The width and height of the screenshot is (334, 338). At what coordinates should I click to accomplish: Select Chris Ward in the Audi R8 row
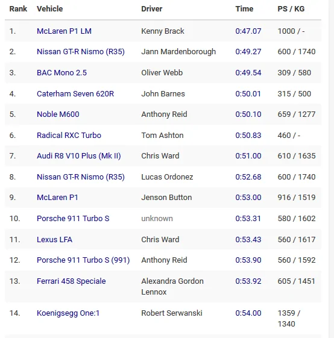[x=160, y=156]
